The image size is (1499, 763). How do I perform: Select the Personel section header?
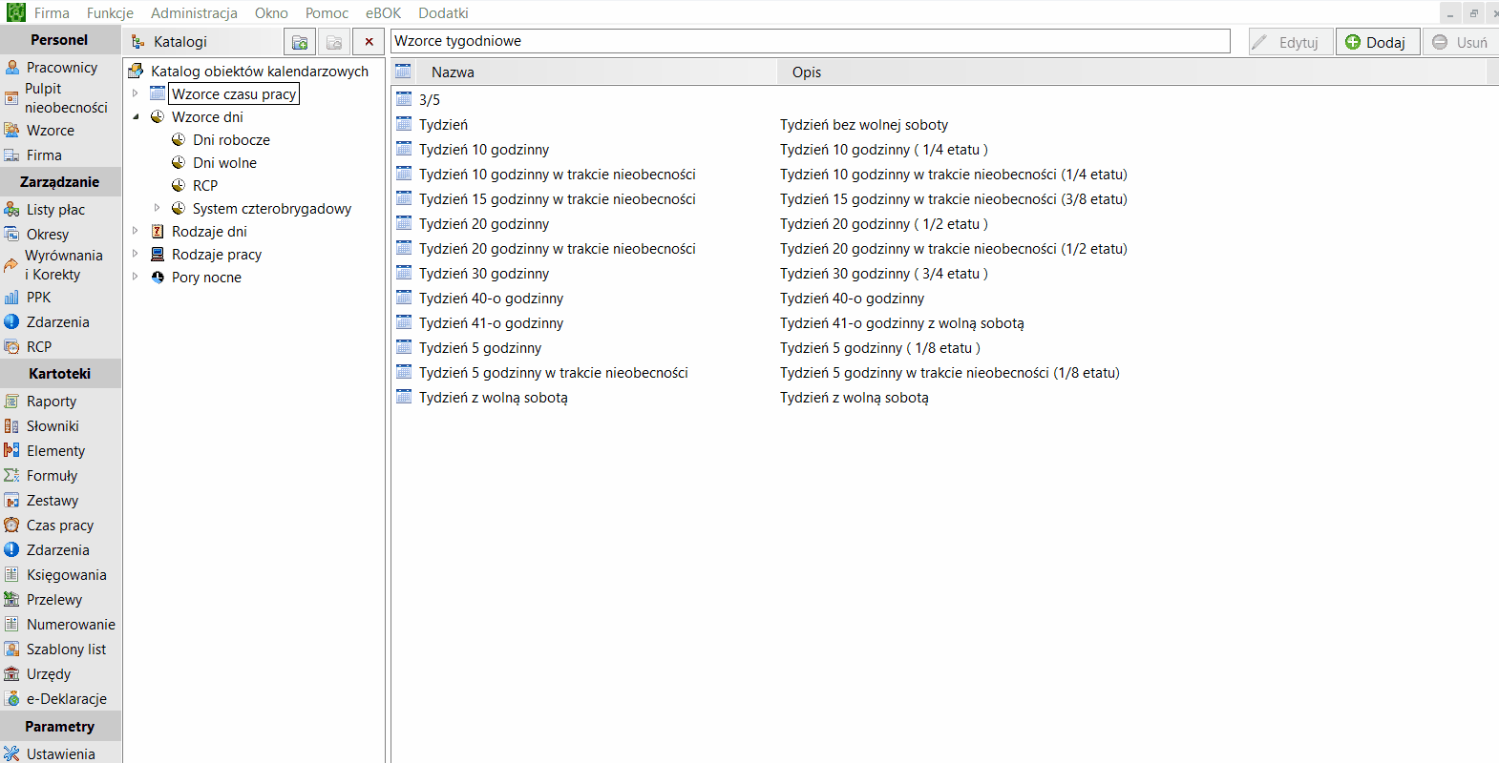click(x=60, y=40)
